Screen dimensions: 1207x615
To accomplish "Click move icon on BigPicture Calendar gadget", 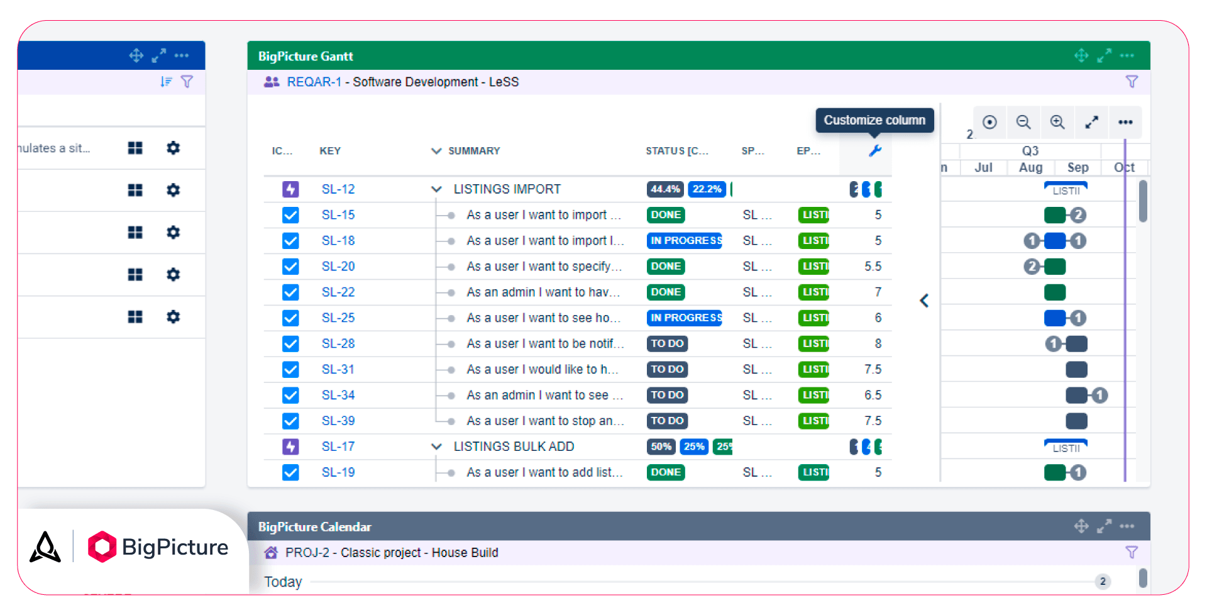I will pos(1081,526).
